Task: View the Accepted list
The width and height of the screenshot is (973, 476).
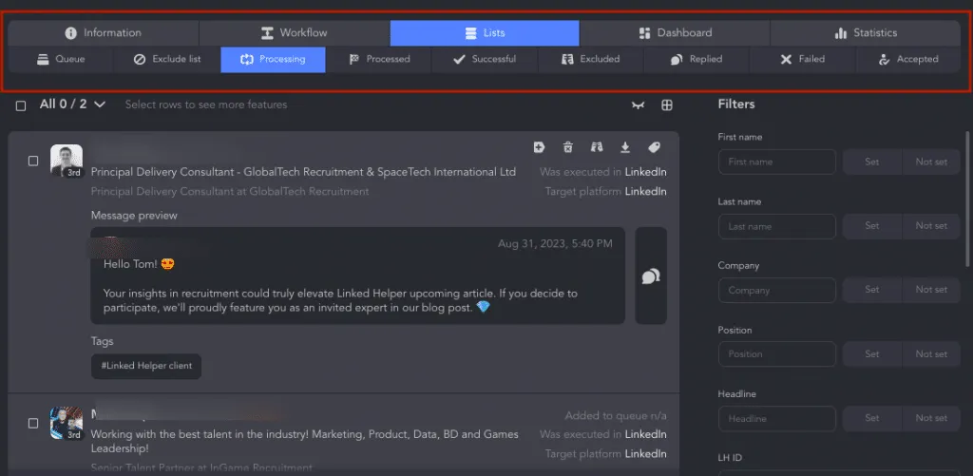Action: (x=908, y=60)
